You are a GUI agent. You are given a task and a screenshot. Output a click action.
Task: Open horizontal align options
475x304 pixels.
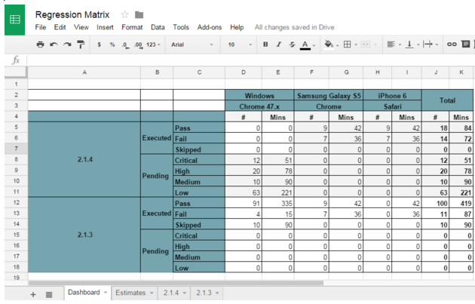391,45
